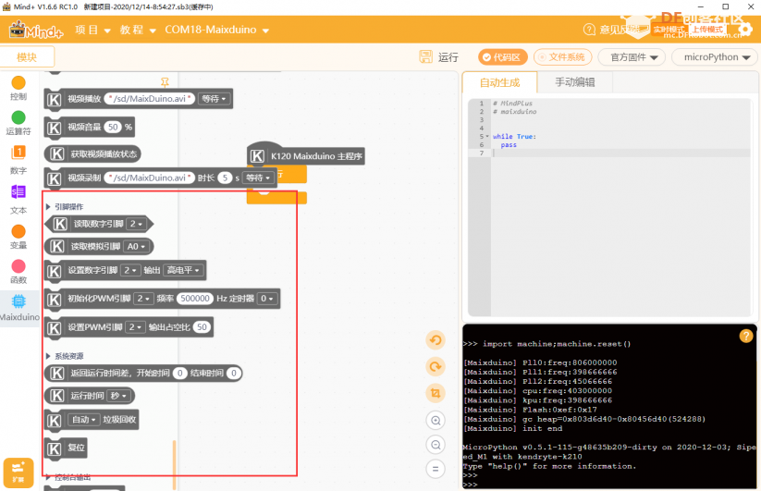Click the pin icon above the block palette
761x491 pixels.
(165, 82)
